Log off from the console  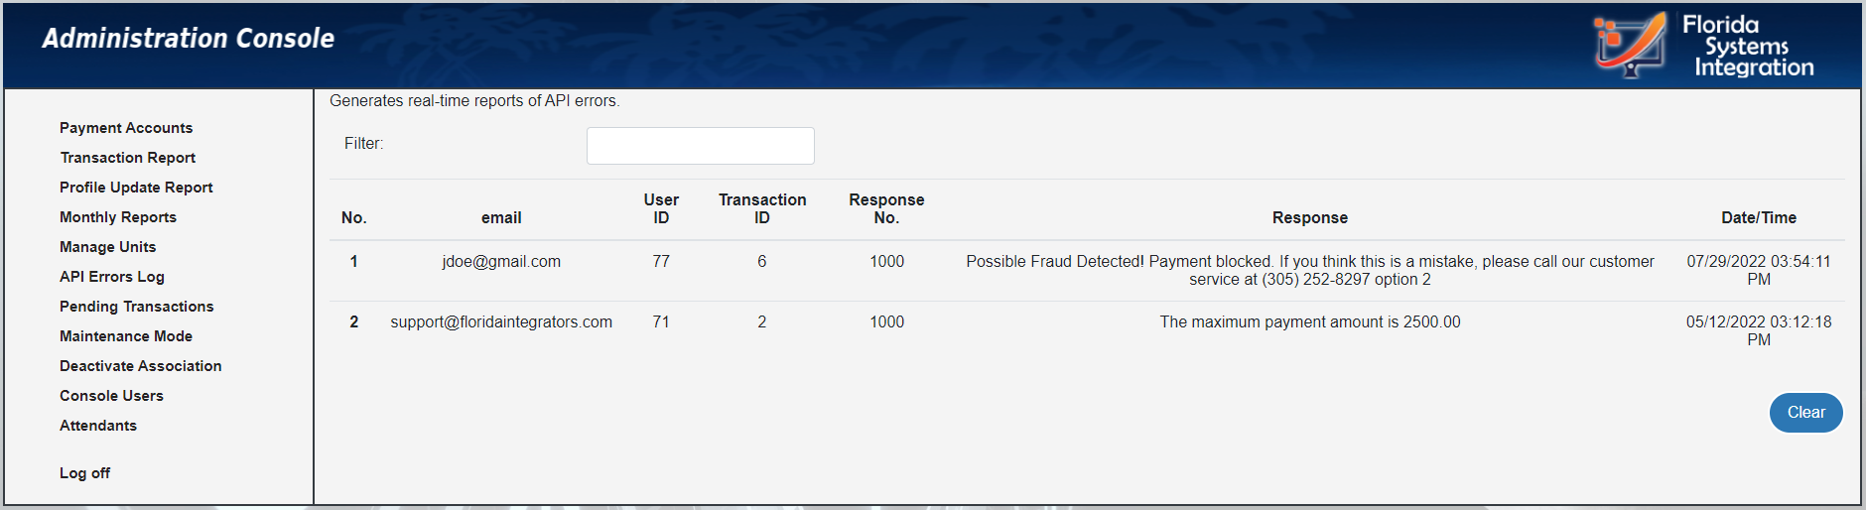84,473
